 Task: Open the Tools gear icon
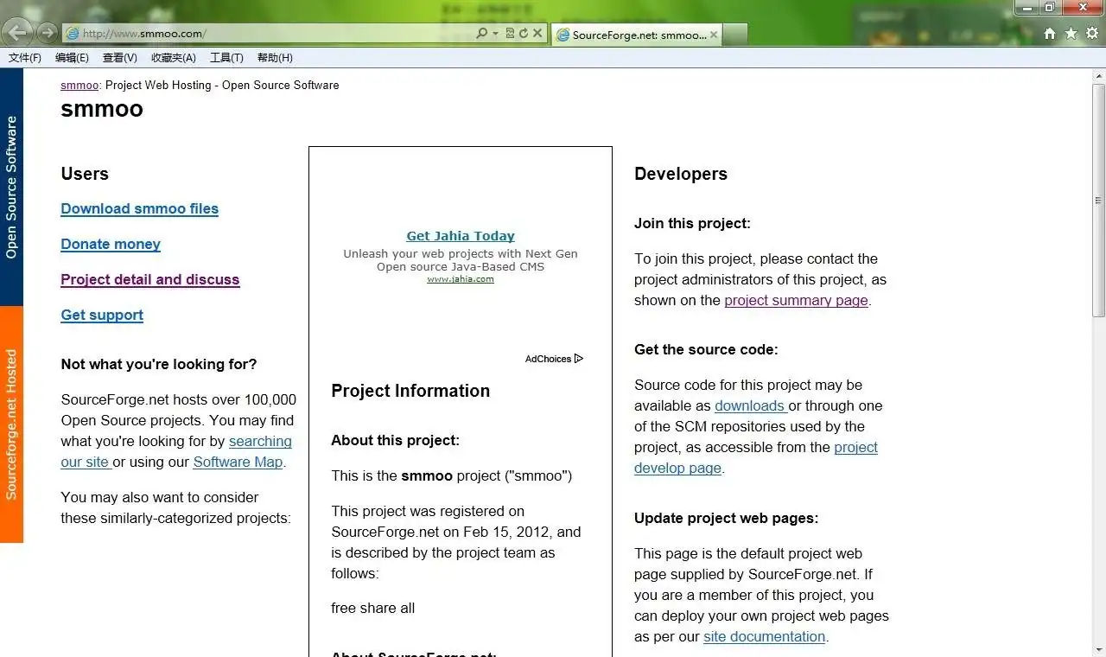(1092, 34)
